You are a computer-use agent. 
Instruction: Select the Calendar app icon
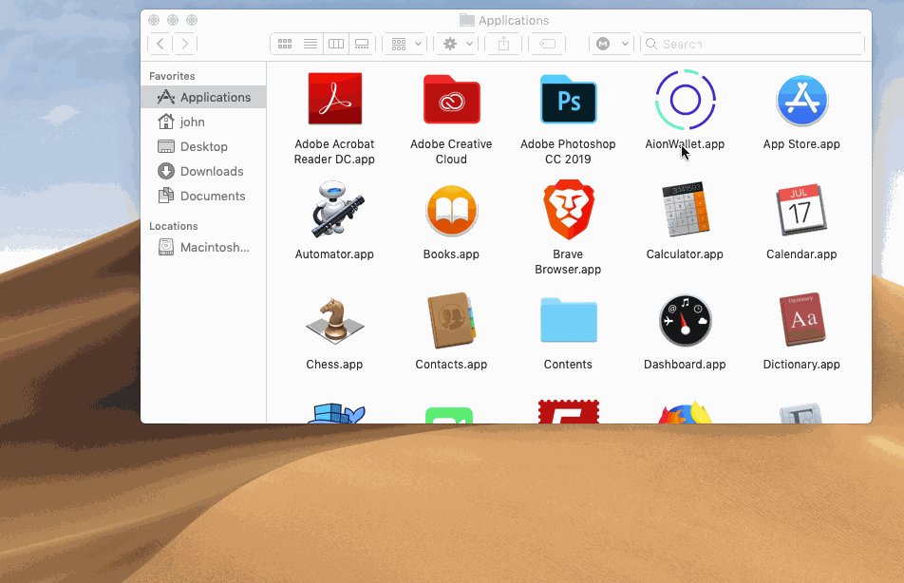coord(801,210)
